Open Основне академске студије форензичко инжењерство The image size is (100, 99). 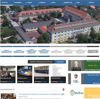[x=31, y=51]
